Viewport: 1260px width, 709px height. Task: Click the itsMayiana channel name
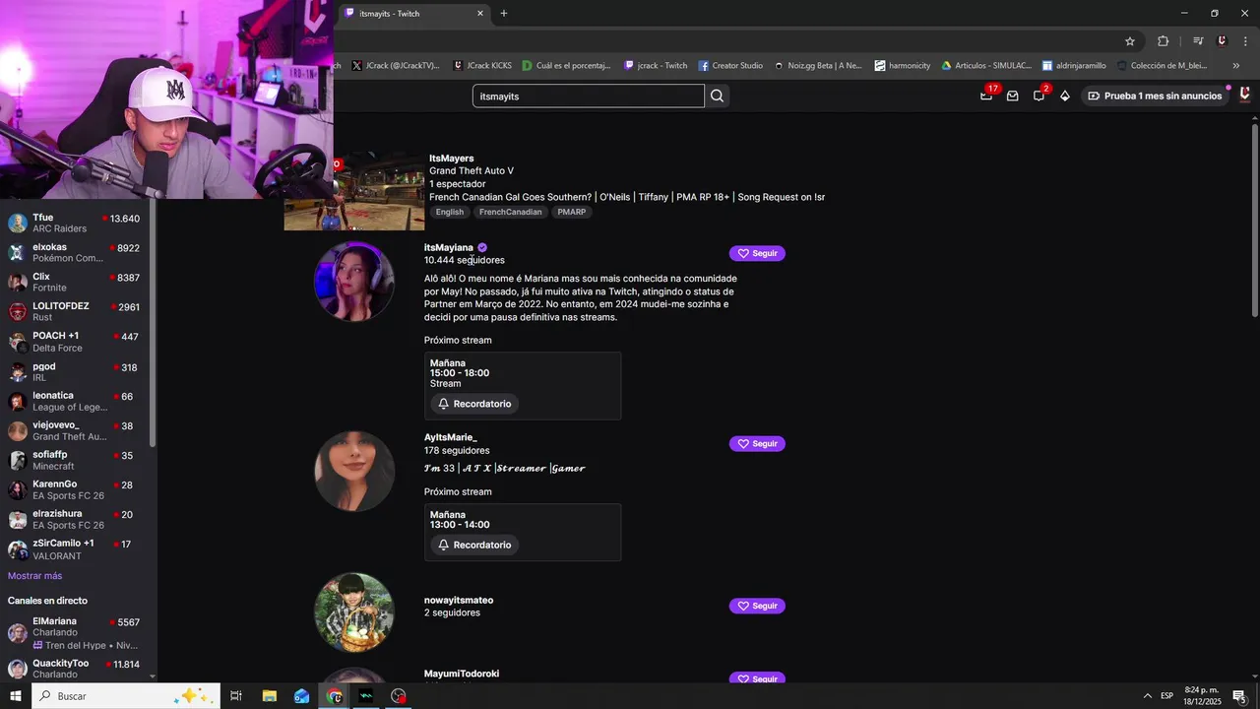tap(449, 247)
